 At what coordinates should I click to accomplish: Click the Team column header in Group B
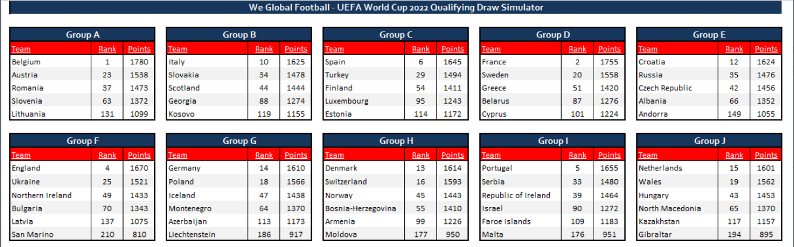click(177, 49)
